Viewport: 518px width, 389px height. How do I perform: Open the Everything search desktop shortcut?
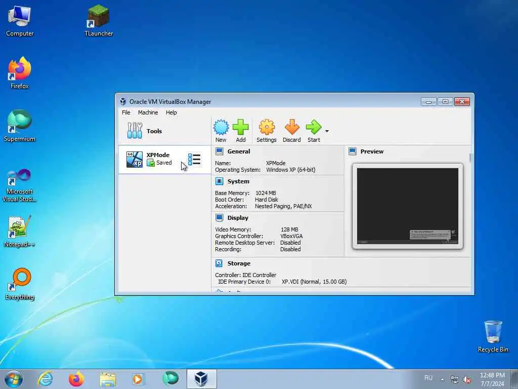[x=20, y=284]
